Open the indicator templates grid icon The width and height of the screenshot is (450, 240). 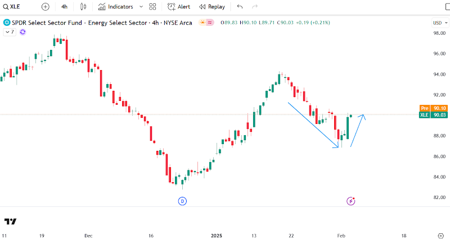(x=152, y=7)
